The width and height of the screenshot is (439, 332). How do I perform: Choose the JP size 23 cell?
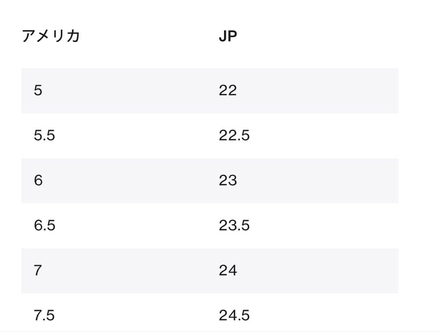pyautogui.click(x=228, y=180)
